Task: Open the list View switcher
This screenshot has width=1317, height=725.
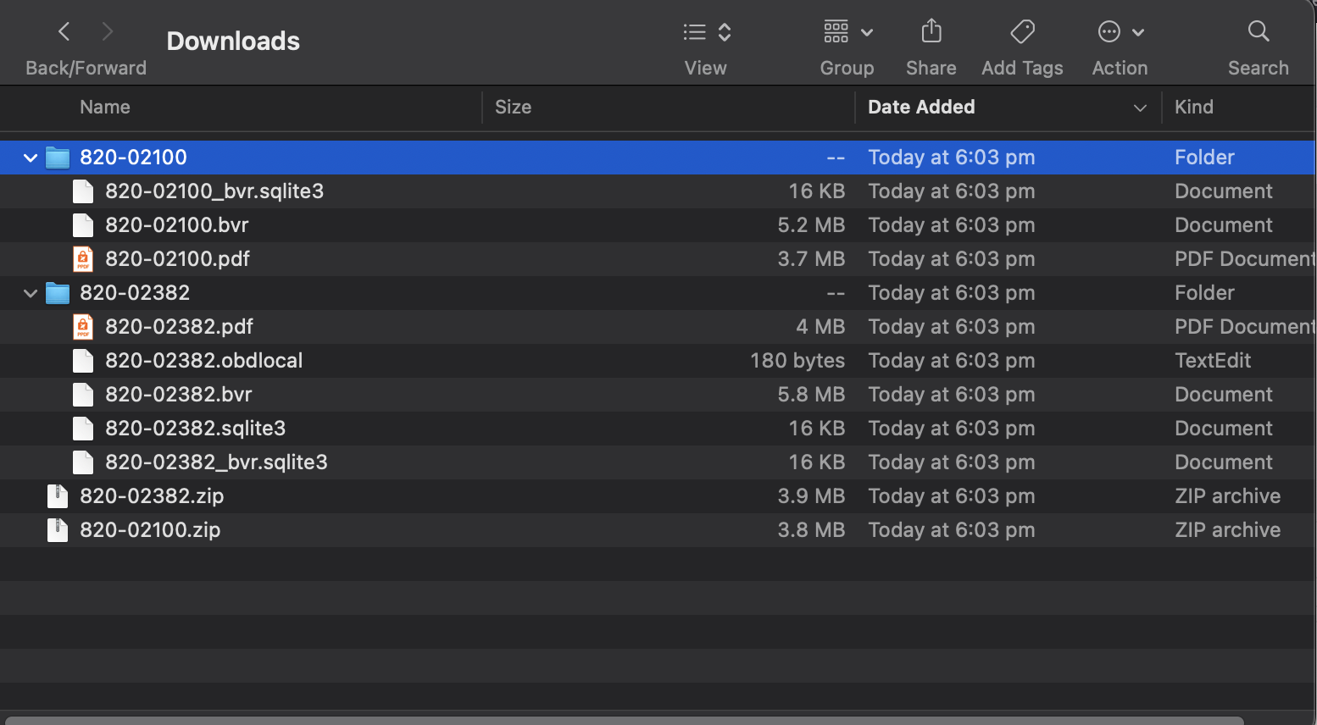Action: pos(707,32)
